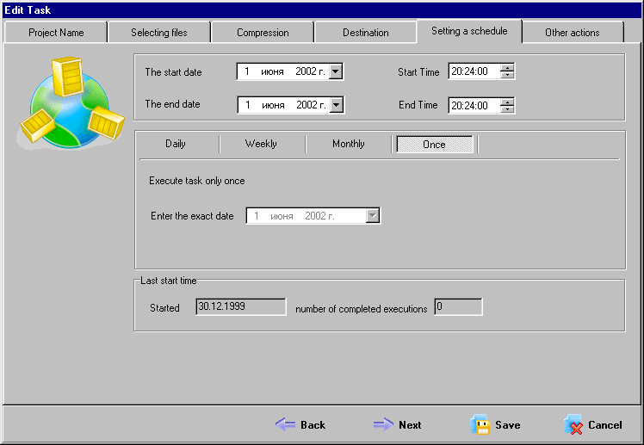Select the Setting a schedule tab
Viewport: 644px width, 445px height.
click(x=469, y=31)
